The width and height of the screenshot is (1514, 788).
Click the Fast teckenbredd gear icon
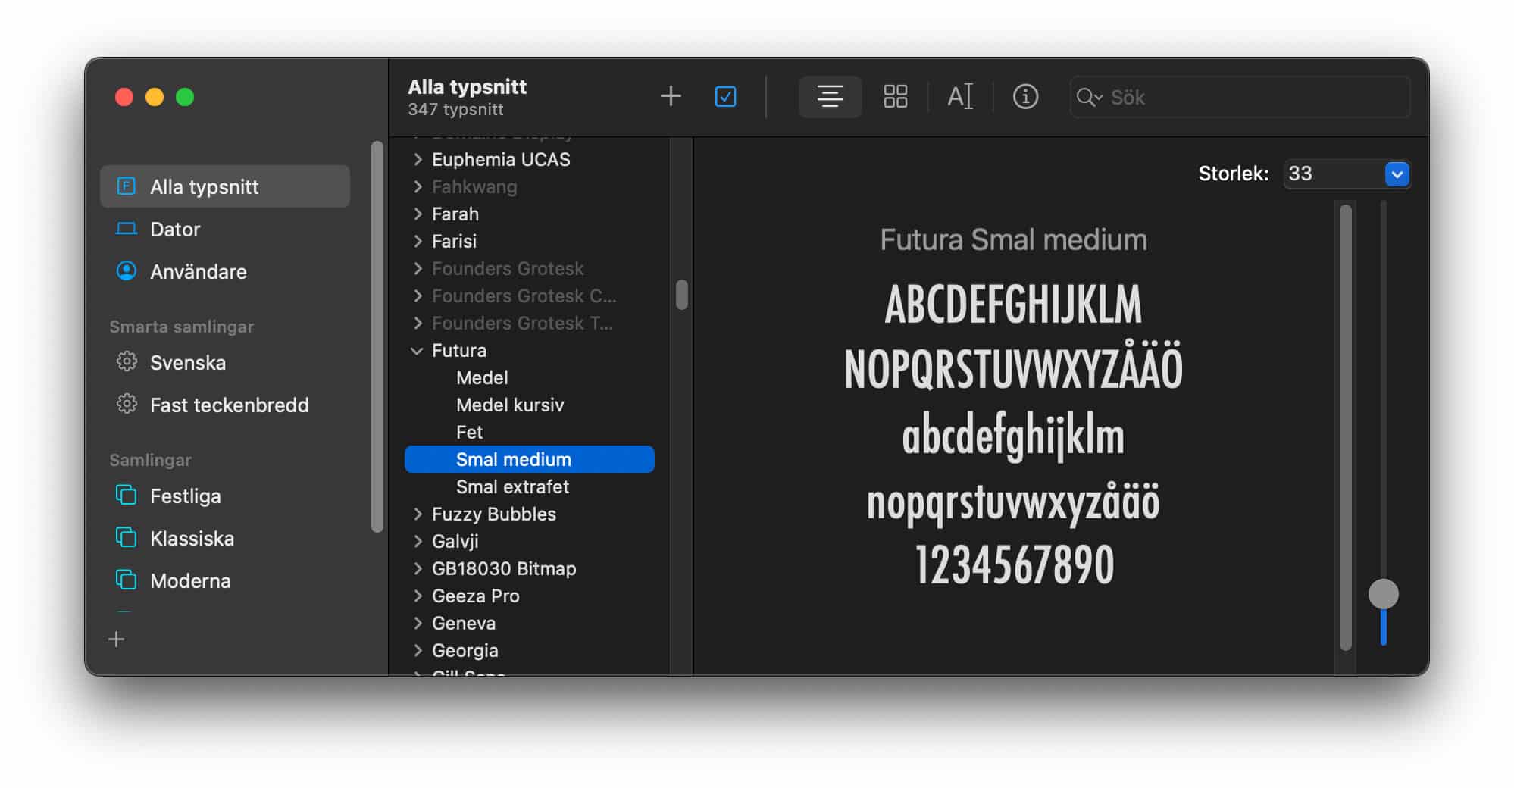point(126,404)
